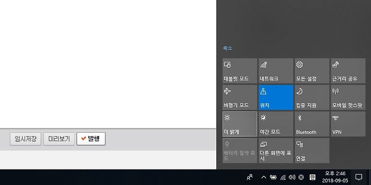The width and height of the screenshot is (371, 185).
Task: Click the volume speaker tray icon
Action: [292, 177]
